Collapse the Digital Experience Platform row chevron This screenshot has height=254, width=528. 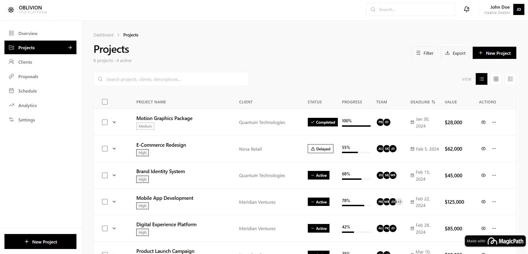pyautogui.click(x=114, y=228)
